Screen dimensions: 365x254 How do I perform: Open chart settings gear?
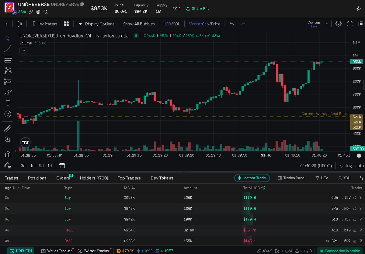pos(338,24)
